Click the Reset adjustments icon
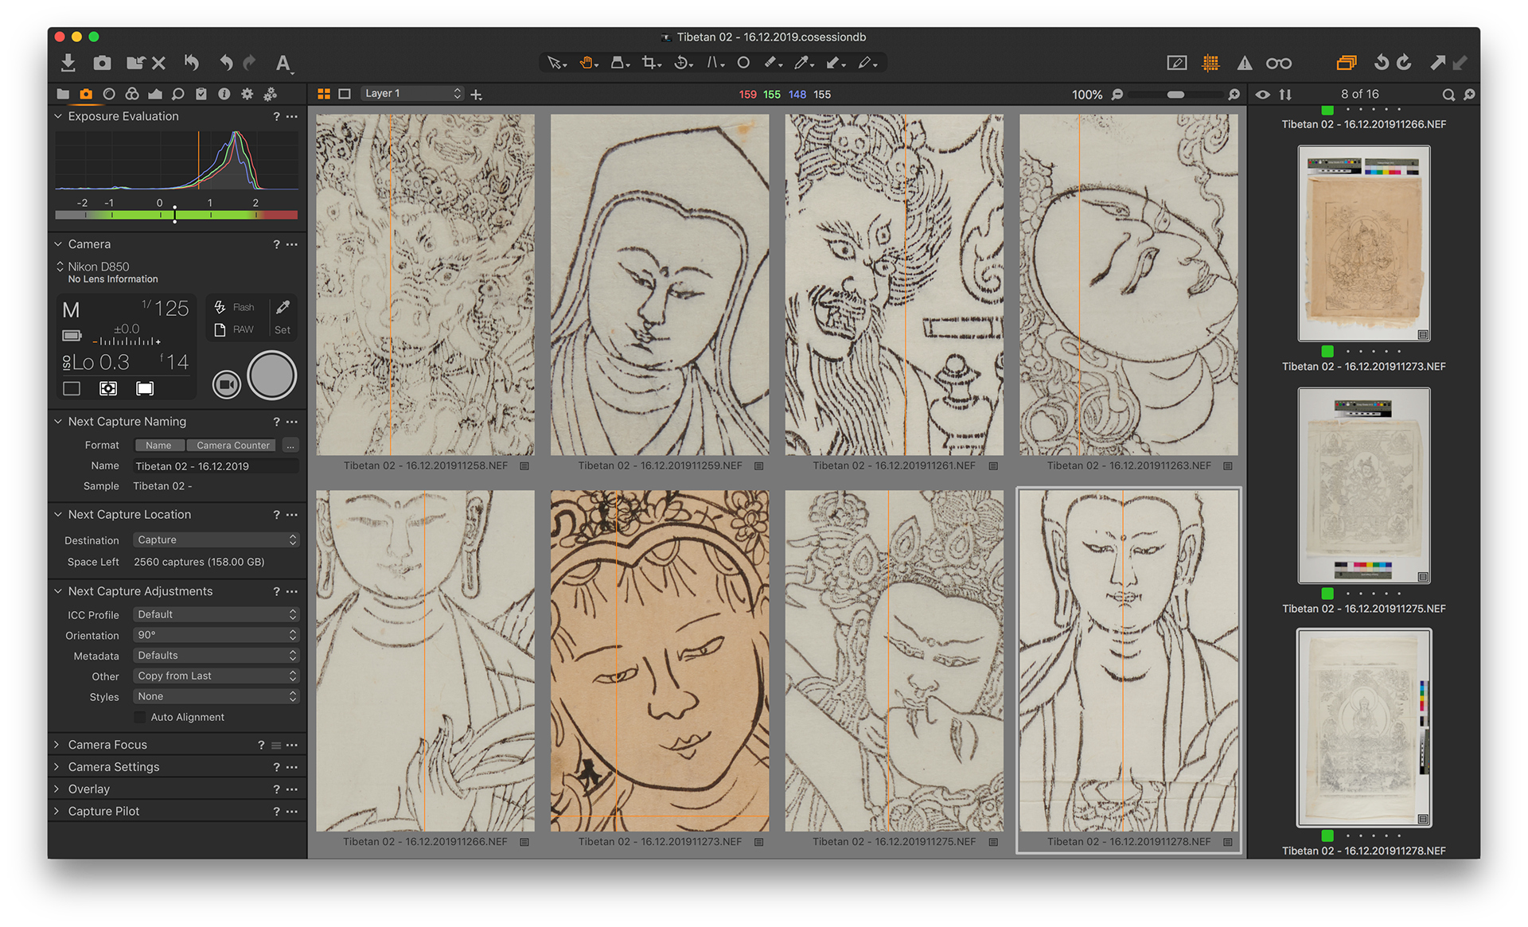 point(192,63)
